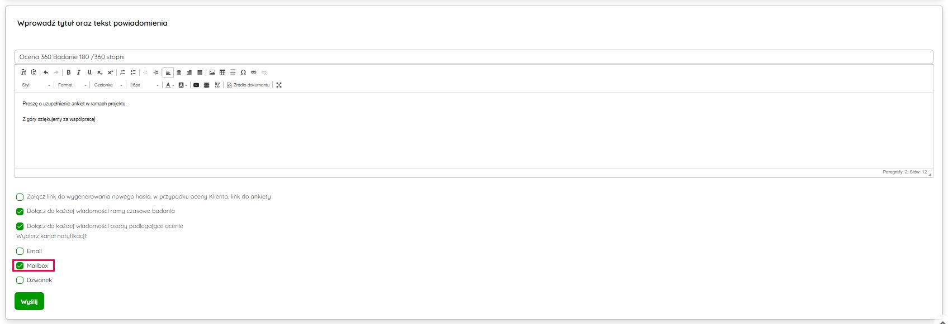Check the Dzwonek notification option
948x324 pixels.
pos(20,281)
